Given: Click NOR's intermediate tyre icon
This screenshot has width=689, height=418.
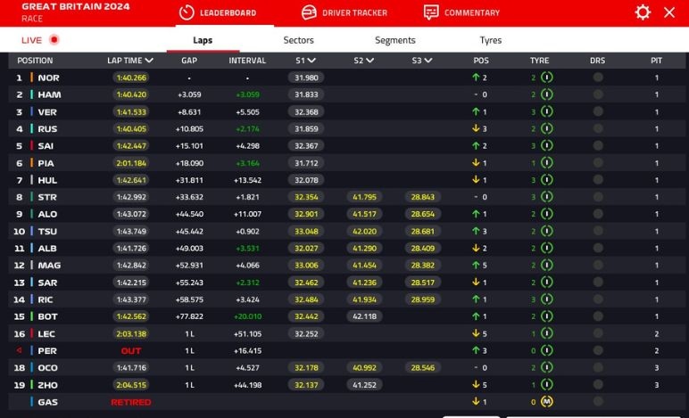Looking at the screenshot, I should [546, 78].
